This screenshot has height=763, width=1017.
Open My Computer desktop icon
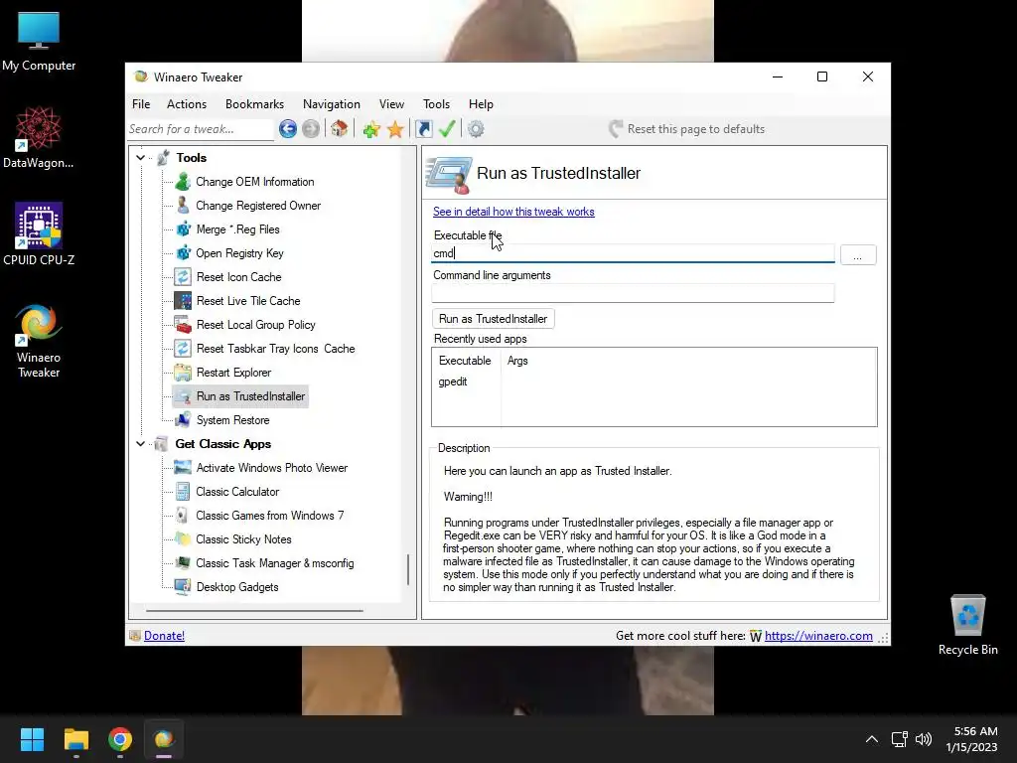point(39,42)
